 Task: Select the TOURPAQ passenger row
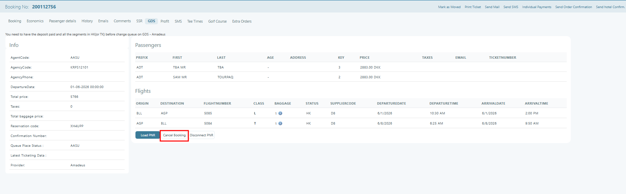225,77
